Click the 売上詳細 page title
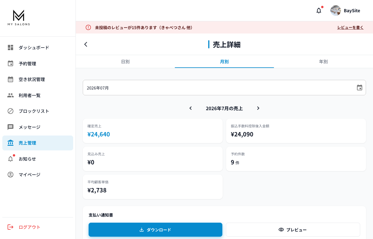This screenshot has width=373, height=239. pyautogui.click(x=227, y=45)
